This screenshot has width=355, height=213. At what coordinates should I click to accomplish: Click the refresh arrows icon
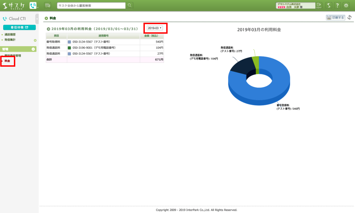pos(350,17)
